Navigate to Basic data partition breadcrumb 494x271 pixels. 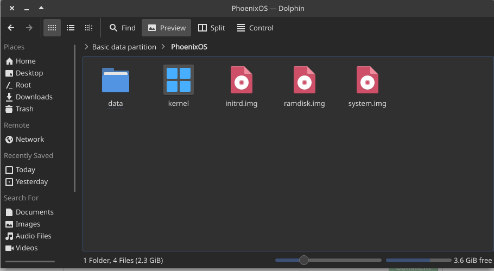point(124,47)
